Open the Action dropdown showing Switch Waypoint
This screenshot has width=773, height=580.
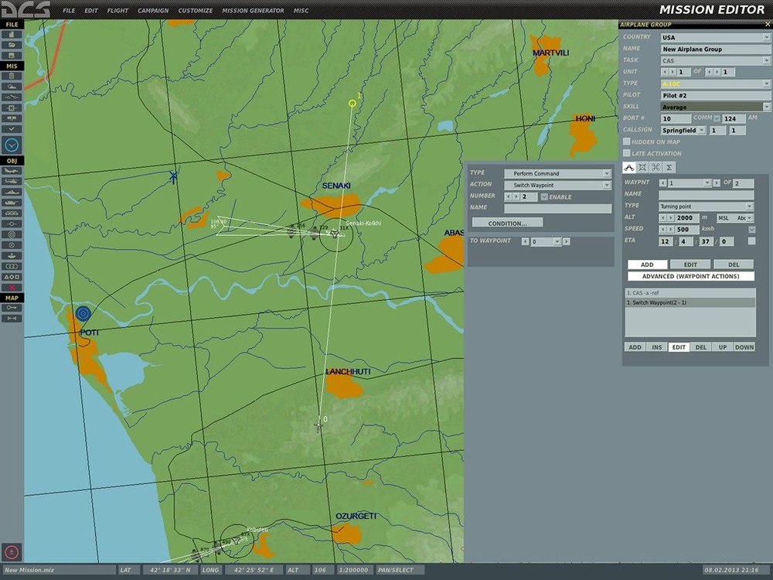tap(557, 185)
